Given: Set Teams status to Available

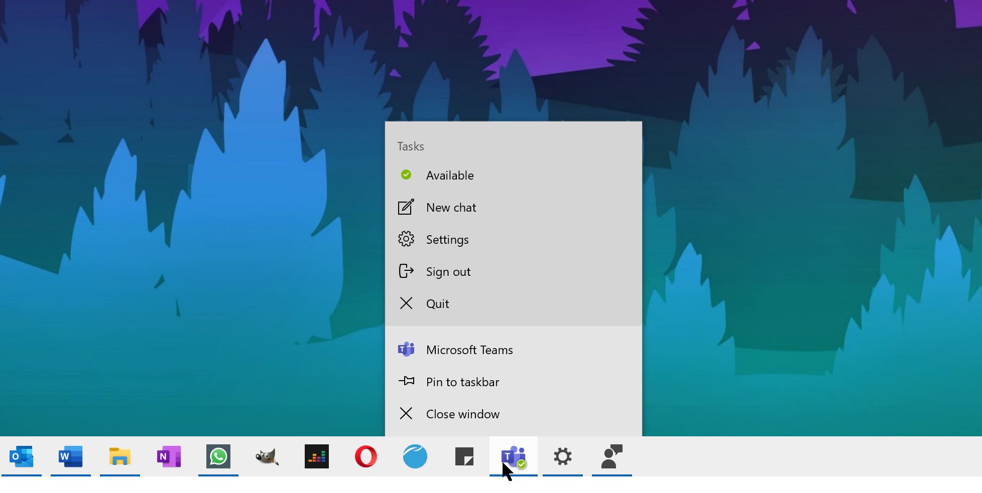Looking at the screenshot, I should (x=450, y=175).
